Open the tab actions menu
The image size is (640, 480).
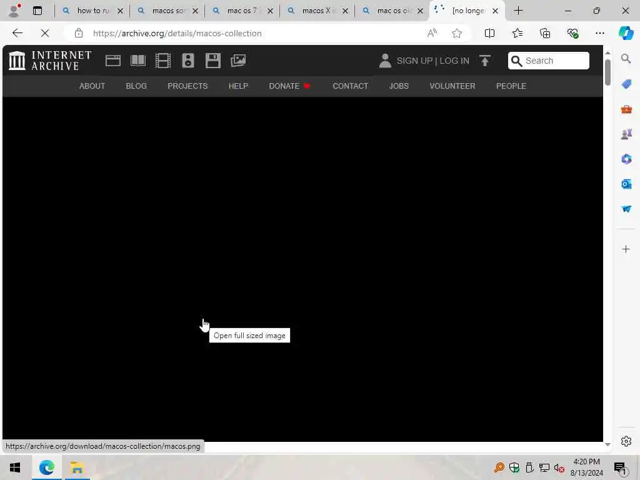pos(37,11)
